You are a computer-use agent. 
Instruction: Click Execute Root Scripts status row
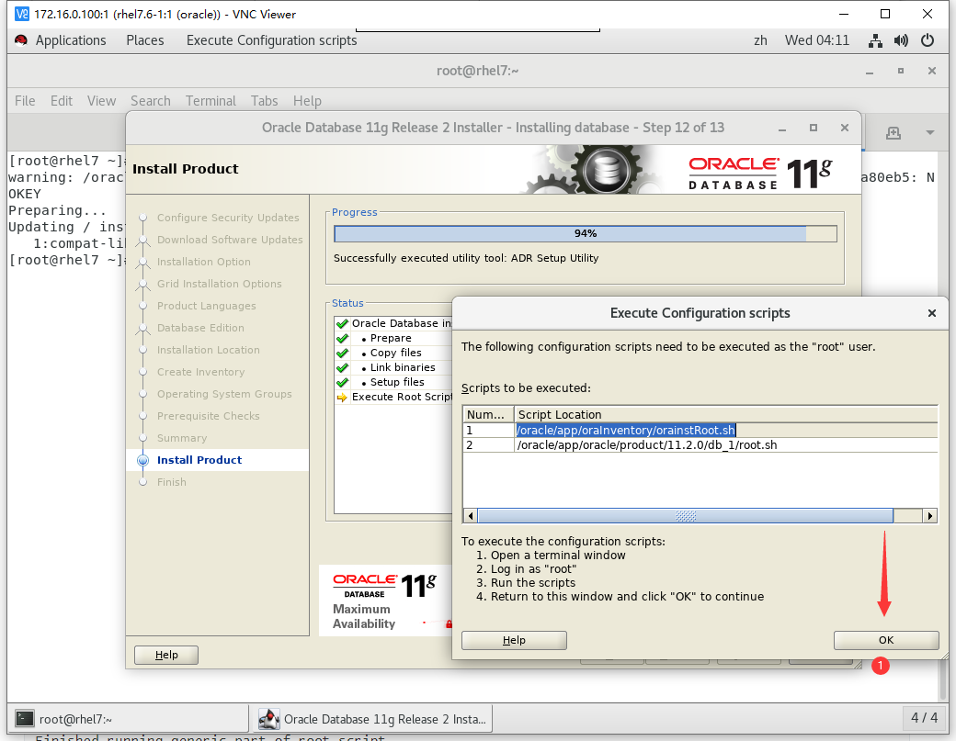(393, 397)
